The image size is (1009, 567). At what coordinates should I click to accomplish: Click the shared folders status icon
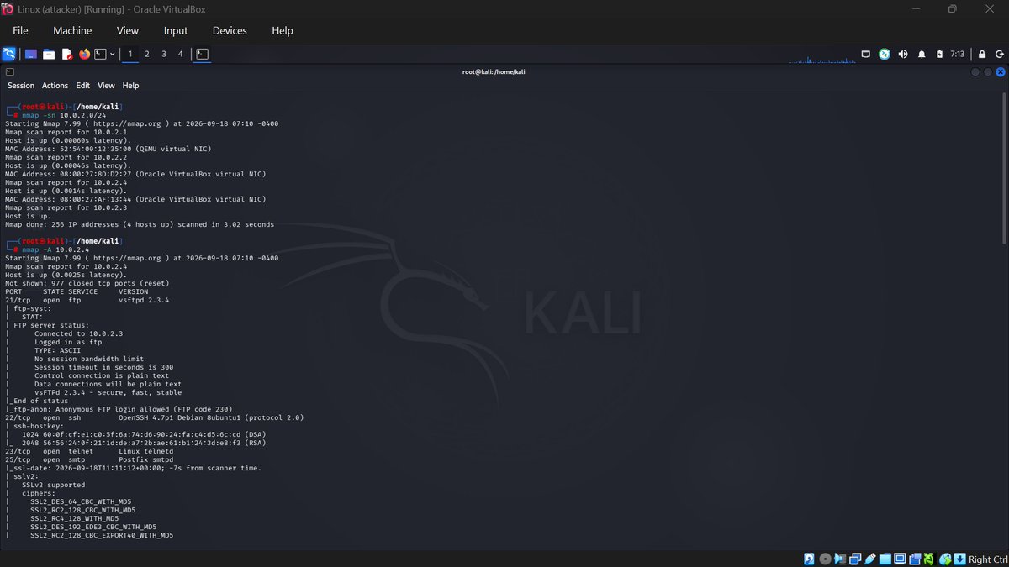885,559
